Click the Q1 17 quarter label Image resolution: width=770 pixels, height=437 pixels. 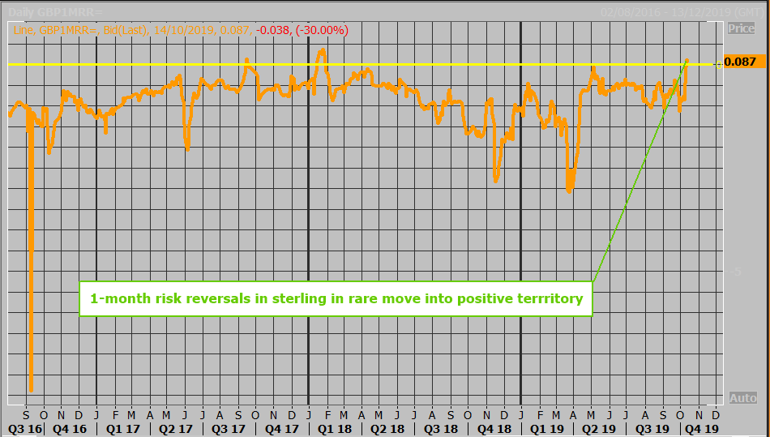[122, 429]
